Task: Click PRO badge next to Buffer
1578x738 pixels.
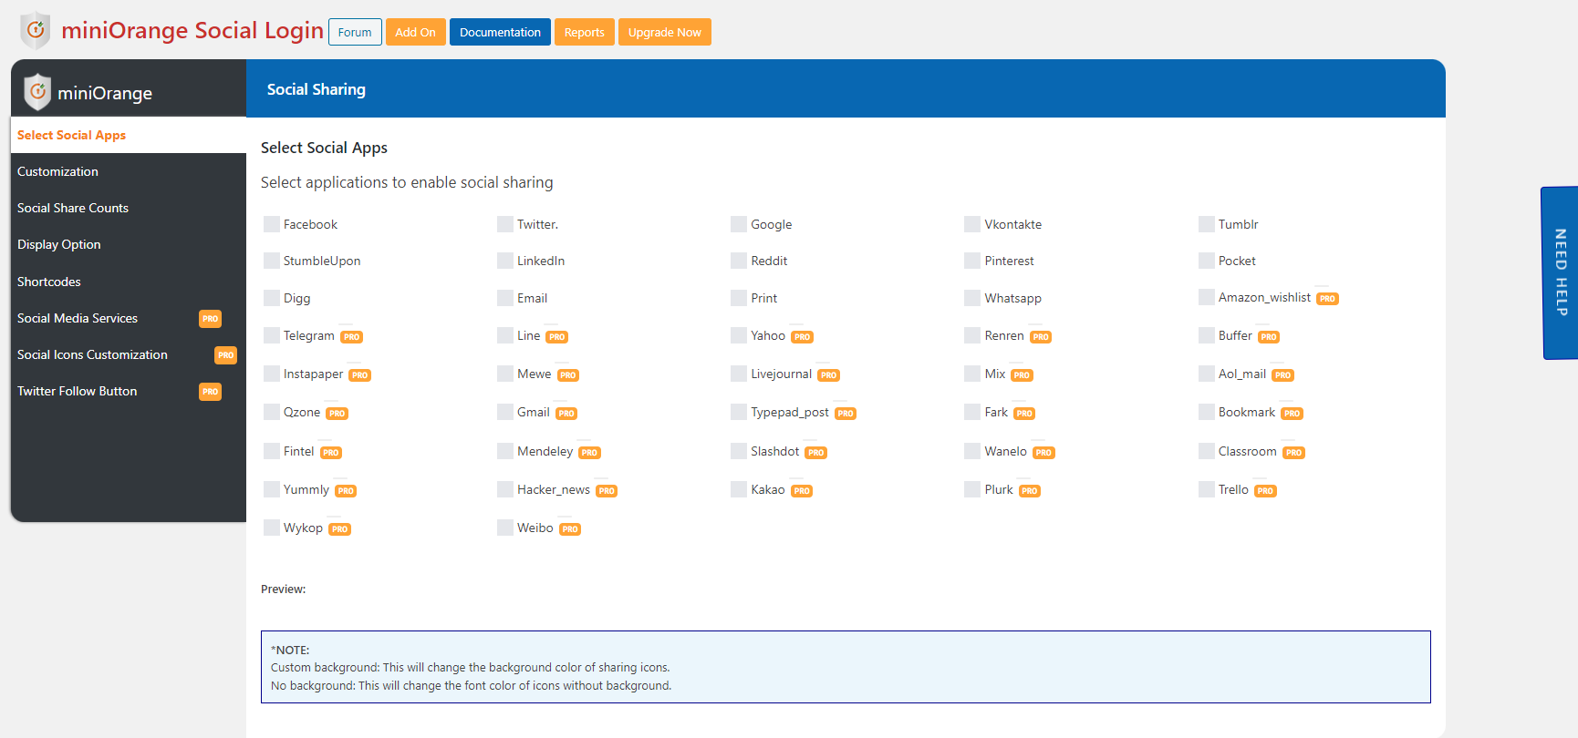Action: coord(1269,337)
